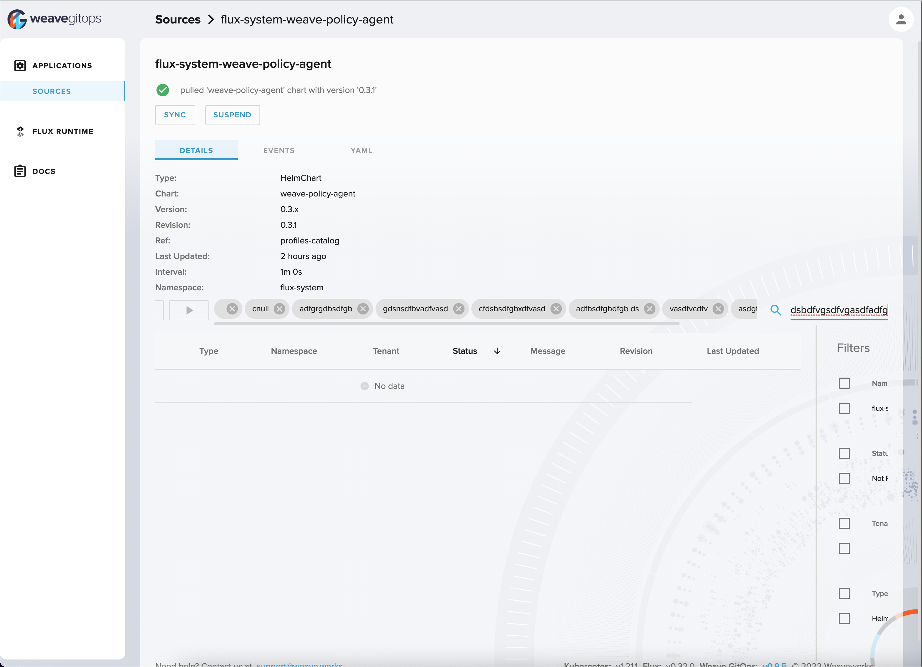Toggle the Status filter checkbox
The height and width of the screenshot is (667, 922).
click(844, 454)
